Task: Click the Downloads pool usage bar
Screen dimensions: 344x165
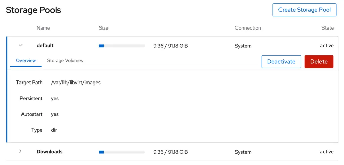Action: point(122,152)
